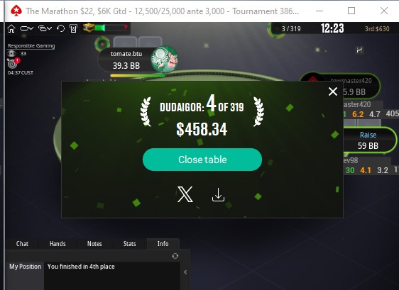
Task: Dismiss the result popup with X
Action: coord(332,91)
